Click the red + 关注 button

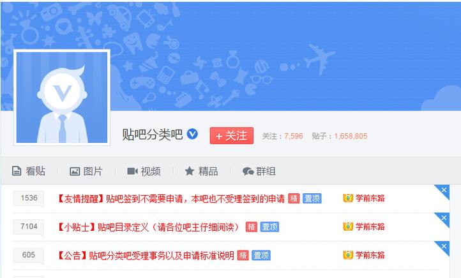click(232, 136)
